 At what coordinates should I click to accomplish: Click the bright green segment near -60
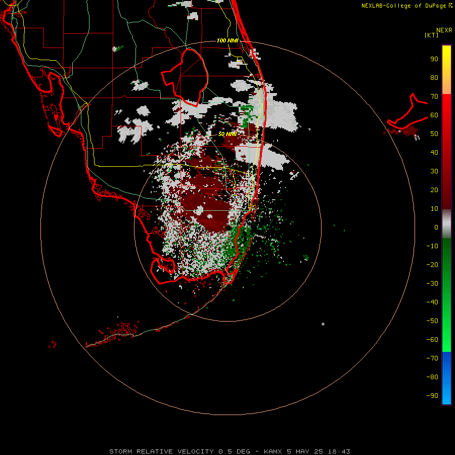446,340
